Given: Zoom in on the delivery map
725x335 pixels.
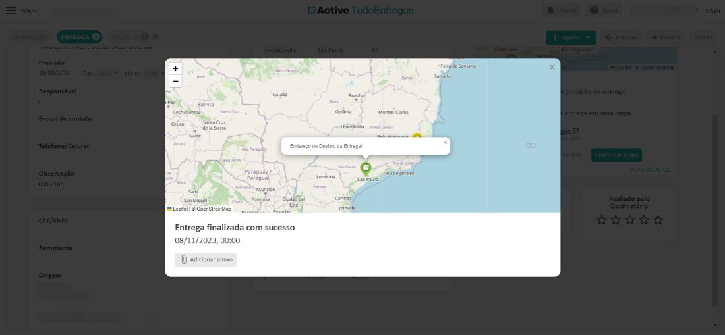Looking at the screenshot, I should [175, 68].
